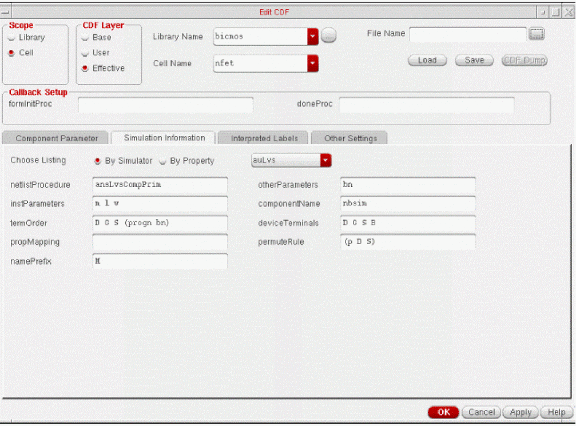Select By Property listing option
This screenshot has height=426, width=576.
click(163, 161)
